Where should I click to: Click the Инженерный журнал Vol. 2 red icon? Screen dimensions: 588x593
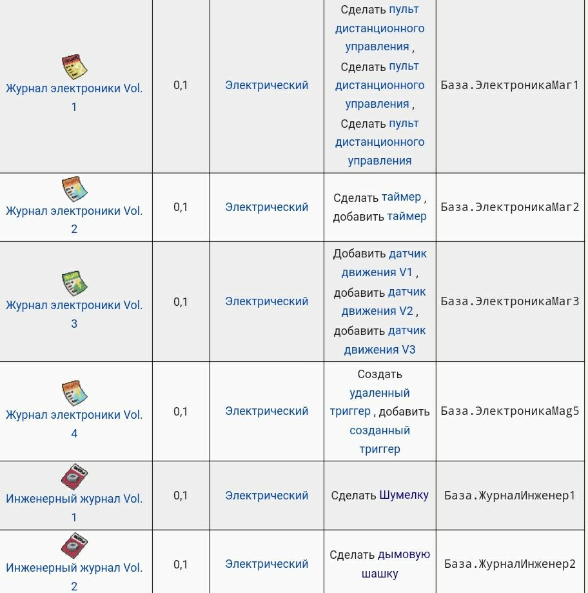[x=74, y=547]
